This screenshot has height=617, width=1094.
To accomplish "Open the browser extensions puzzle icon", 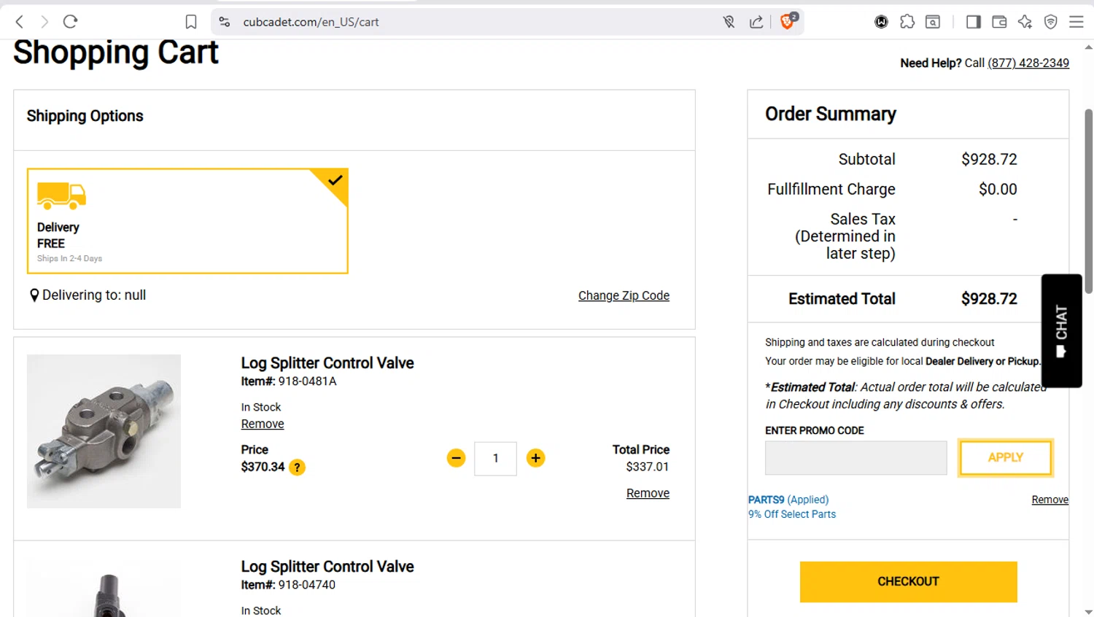I will click(x=907, y=22).
